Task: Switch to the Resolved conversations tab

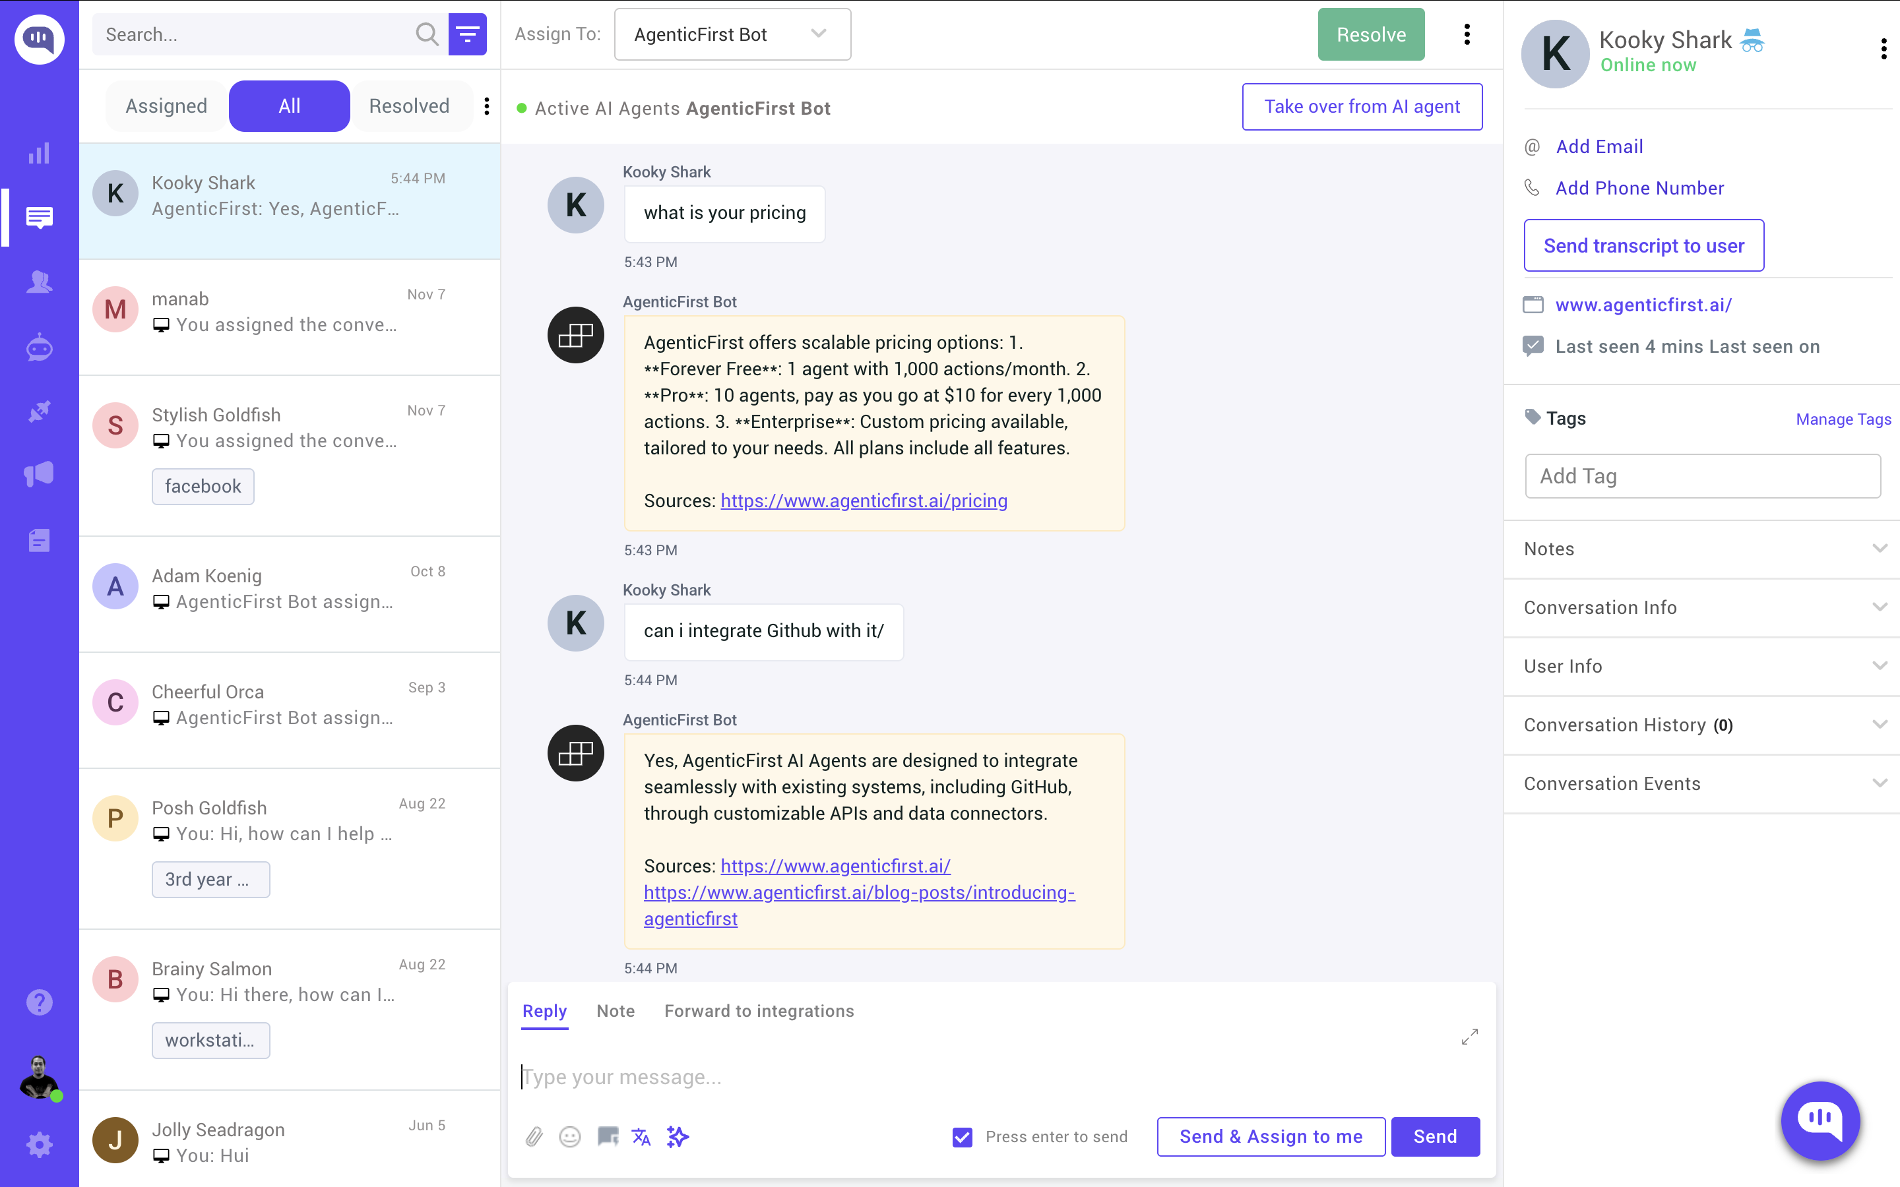Action: (409, 106)
